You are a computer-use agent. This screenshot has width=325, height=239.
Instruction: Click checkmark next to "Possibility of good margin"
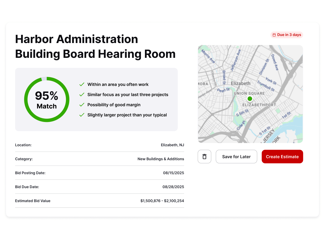tap(82, 105)
